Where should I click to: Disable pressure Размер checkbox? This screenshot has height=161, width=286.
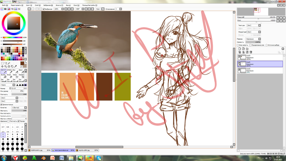coord(19,121)
